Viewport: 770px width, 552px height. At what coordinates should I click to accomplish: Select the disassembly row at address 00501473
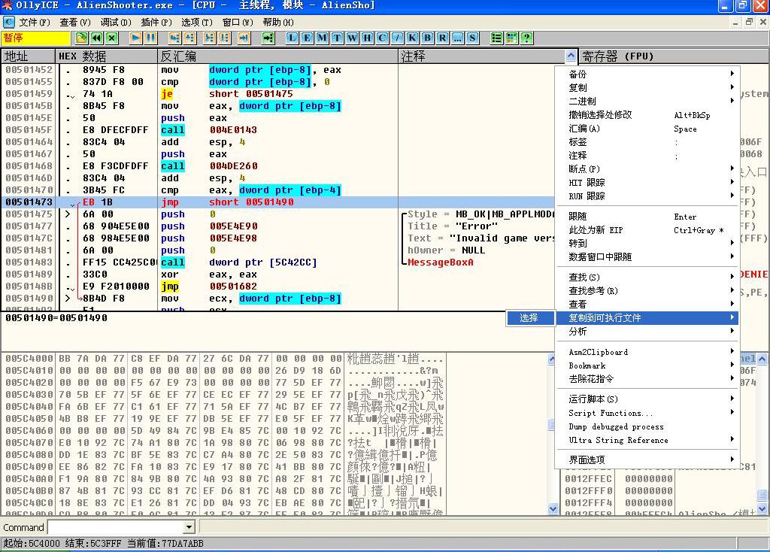pyautogui.click(x=278, y=202)
